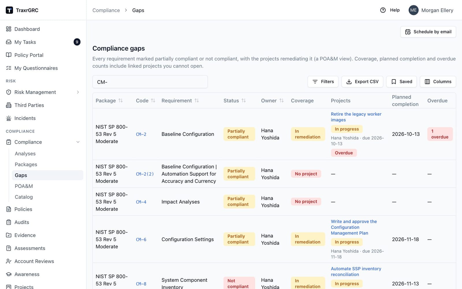Image resolution: width=462 pixels, height=289 pixels.
Task: Click the TraxrGRC logo icon
Action: pyautogui.click(x=9, y=10)
